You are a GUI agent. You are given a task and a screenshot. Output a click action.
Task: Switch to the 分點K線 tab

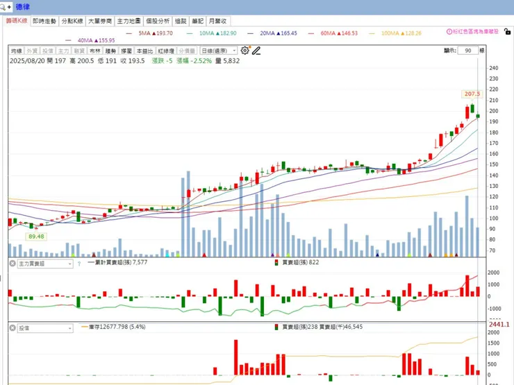click(x=72, y=21)
